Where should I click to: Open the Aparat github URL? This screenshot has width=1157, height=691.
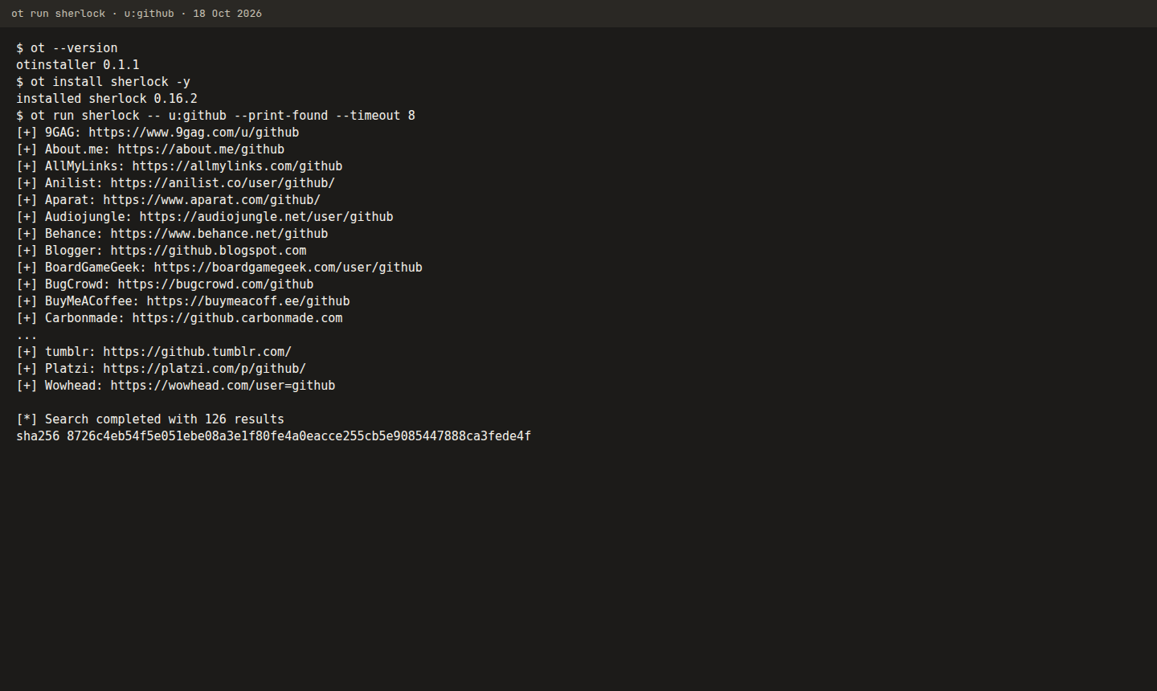(x=211, y=200)
